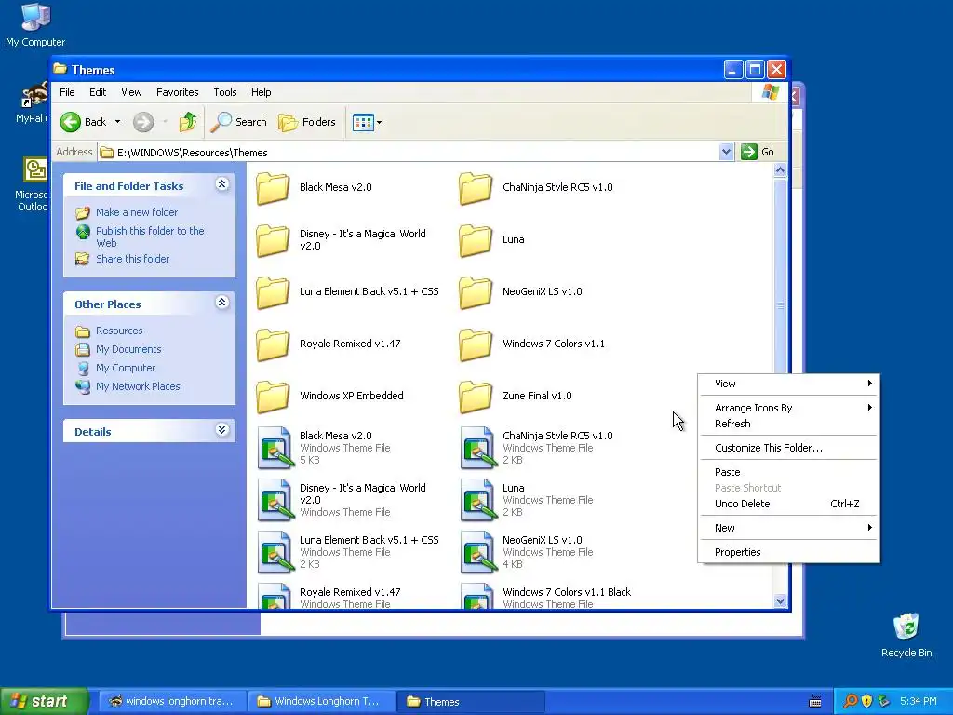Expand the Details panel
953x715 pixels.
(x=221, y=430)
